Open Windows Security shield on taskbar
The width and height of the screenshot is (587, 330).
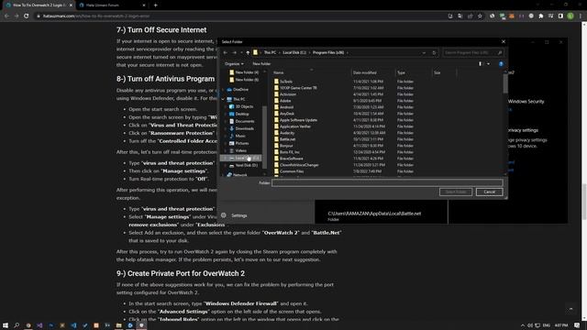[x=141, y=325]
